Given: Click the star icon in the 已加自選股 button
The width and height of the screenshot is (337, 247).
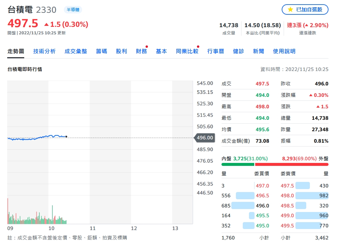Looking at the screenshot, I should (290, 9).
